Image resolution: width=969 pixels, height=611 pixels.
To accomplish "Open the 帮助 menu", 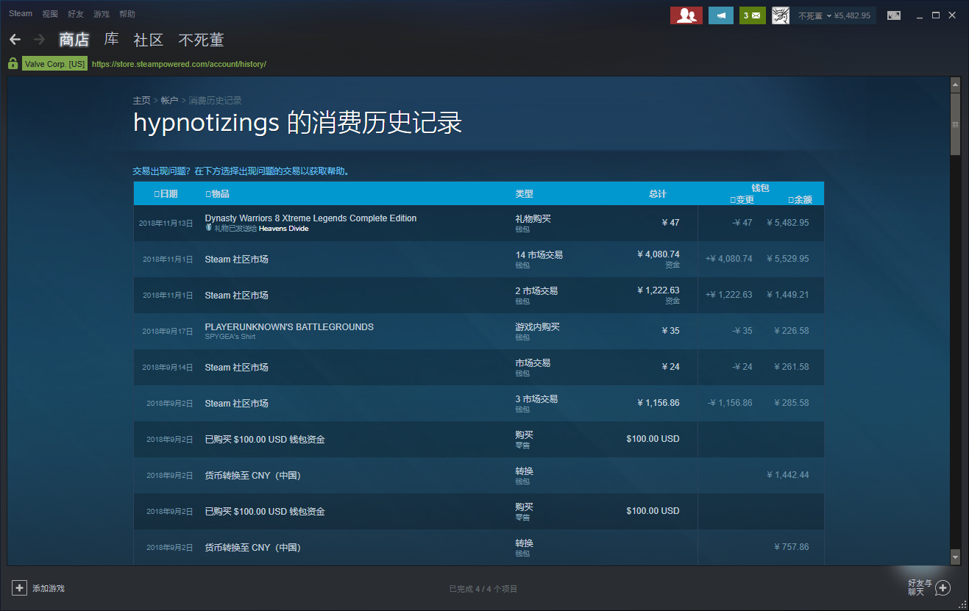I will point(127,14).
